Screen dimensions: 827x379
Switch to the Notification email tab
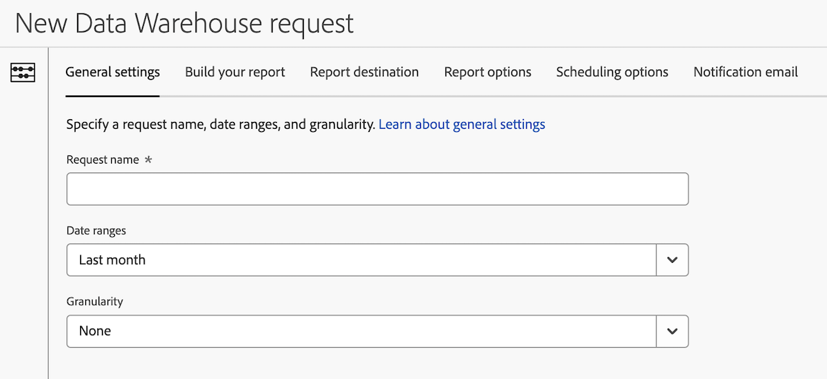point(745,72)
